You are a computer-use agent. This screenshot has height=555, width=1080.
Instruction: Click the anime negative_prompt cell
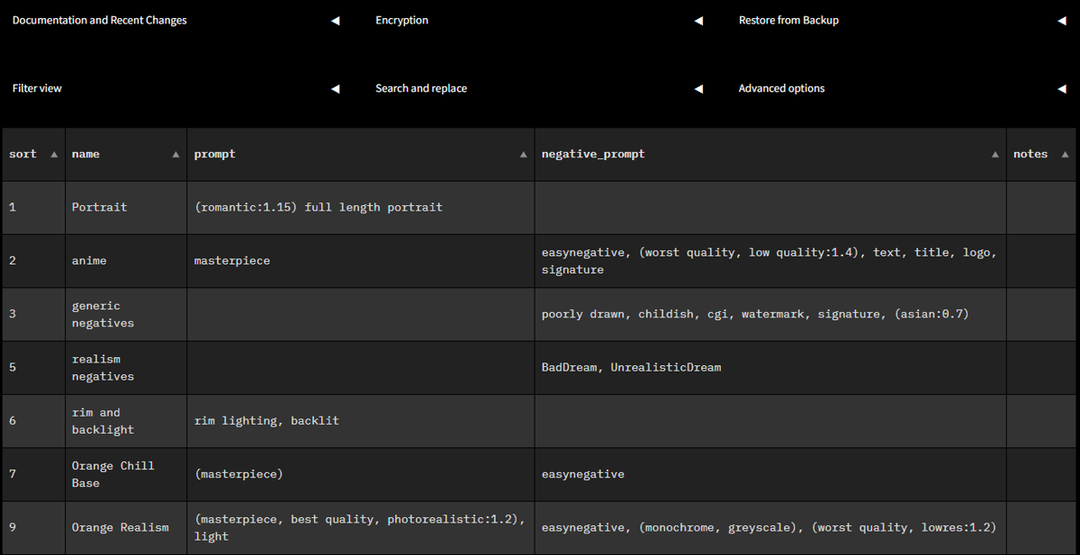click(x=769, y=260)
